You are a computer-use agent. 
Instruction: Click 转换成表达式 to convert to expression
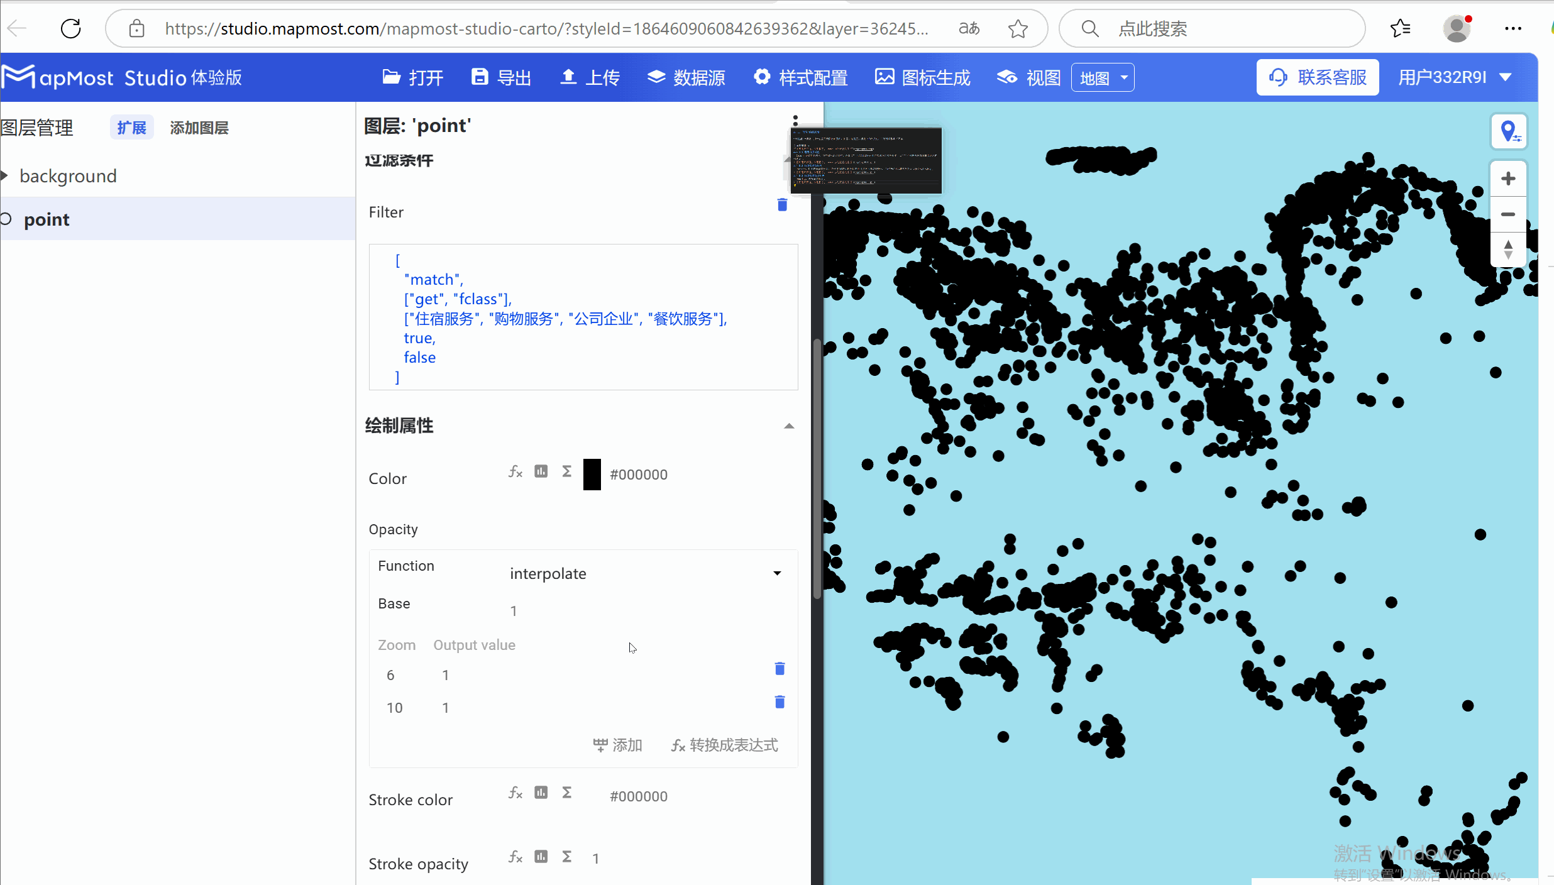[x=724, y=745]
